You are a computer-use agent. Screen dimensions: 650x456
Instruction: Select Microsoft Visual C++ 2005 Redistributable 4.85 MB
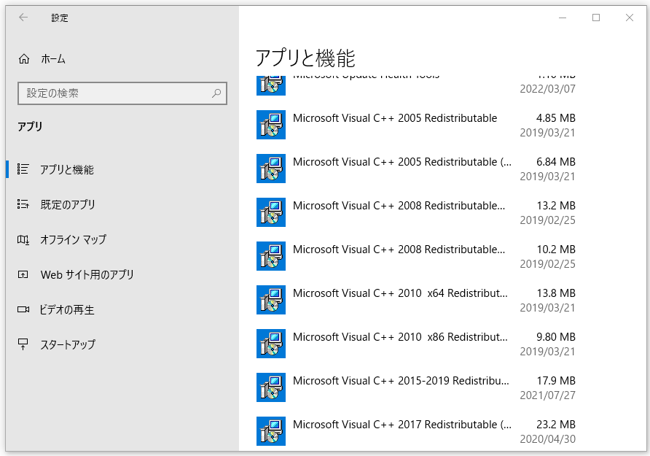click(x=416, y=125)
